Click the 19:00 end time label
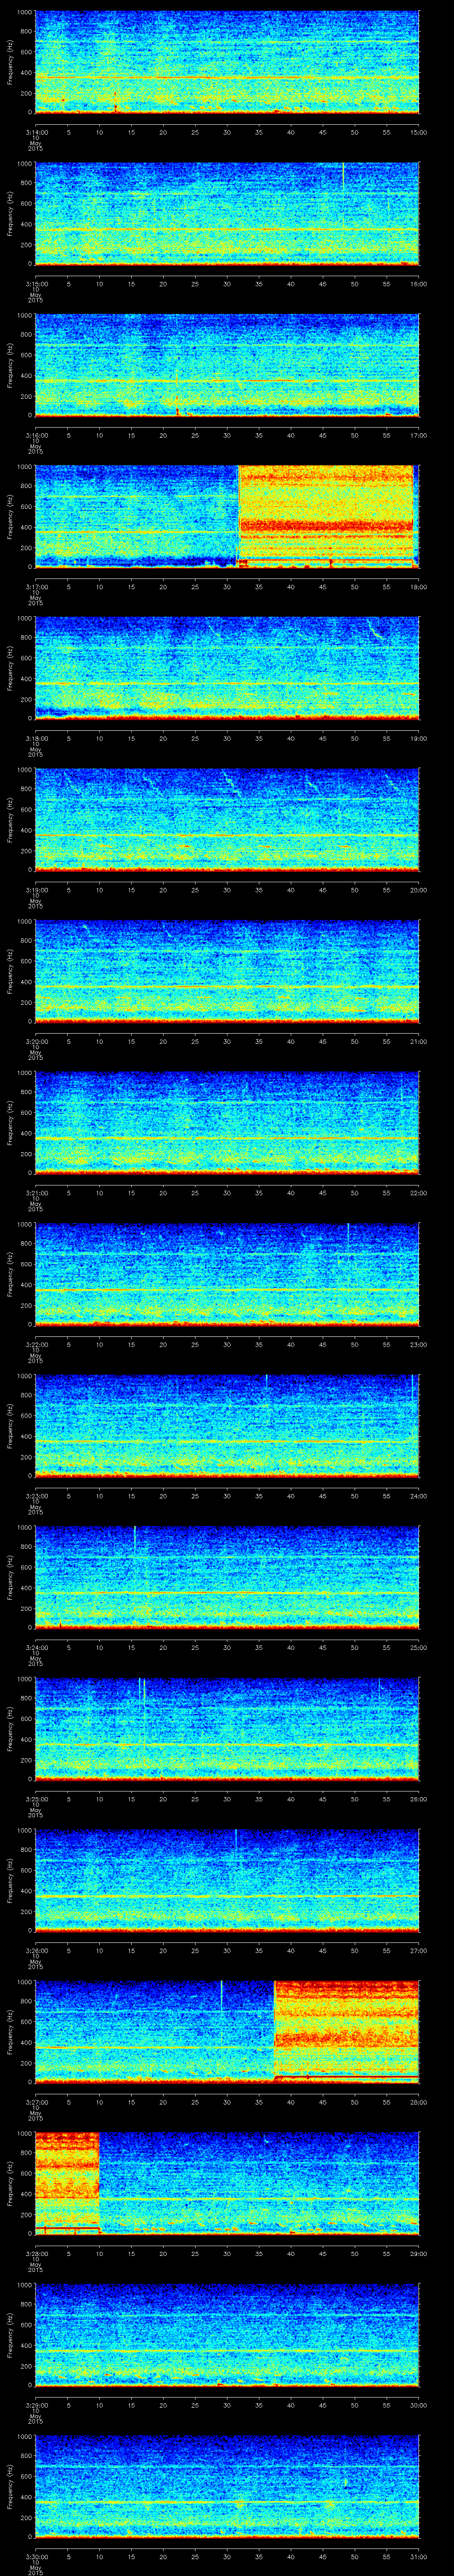This screenshot has height=2576, width=454. (418, 738)
